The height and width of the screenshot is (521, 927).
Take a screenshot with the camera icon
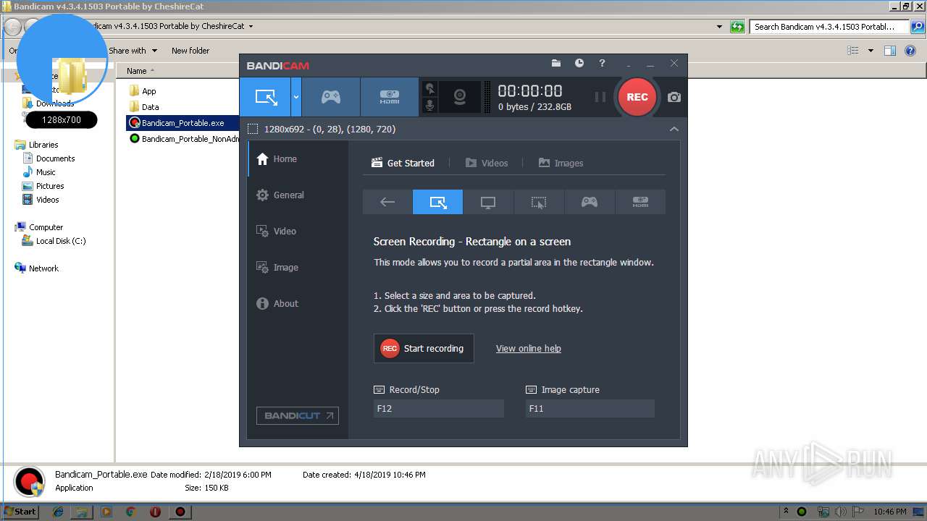click(x=674, y=97)
